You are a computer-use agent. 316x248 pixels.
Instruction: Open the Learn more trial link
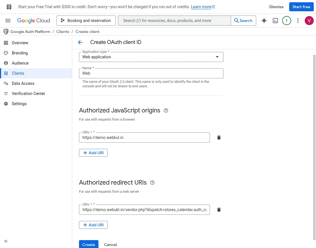click(201, 6)
